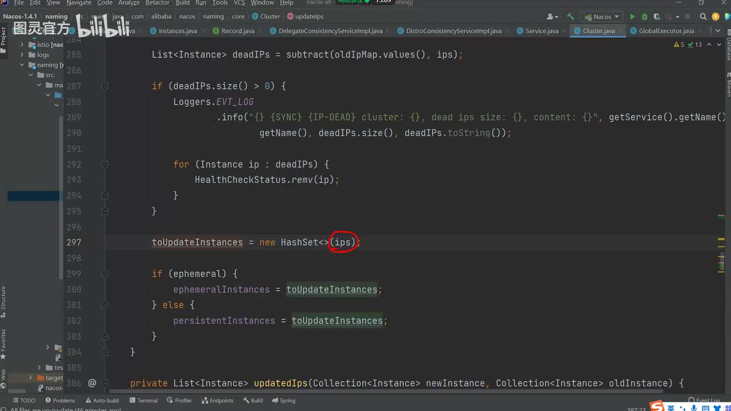
Task: Open the TODO tool window
Action: (x=24, y=401)
